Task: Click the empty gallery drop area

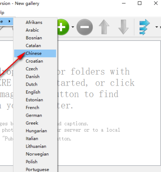Action: (109, 103)
